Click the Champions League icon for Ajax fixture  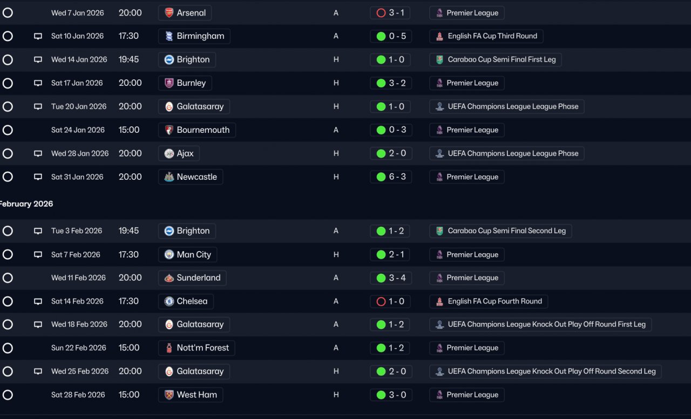(x=439, y=153)
